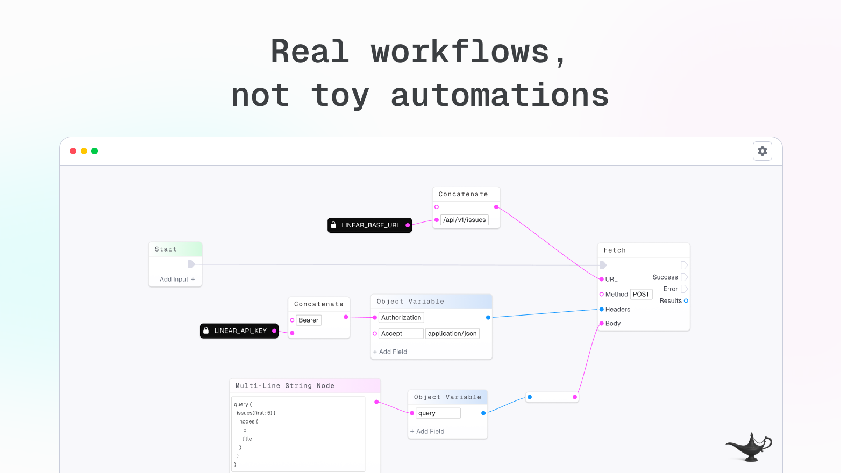This screenshot has width=841, height=473.
Task: Select the /api/v1/issues input field
Action: [465, 220]
